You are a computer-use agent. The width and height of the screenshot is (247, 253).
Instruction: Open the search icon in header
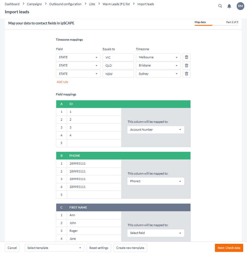click(x=220, y=6)
